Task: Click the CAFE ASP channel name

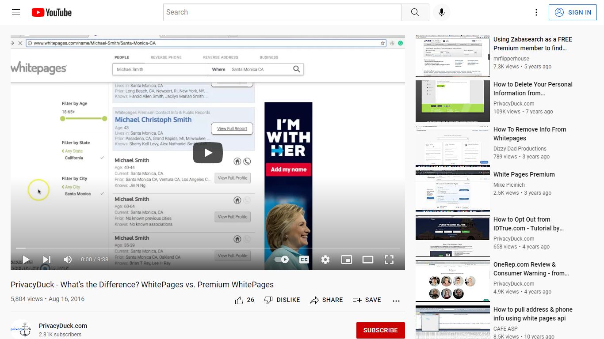Action: pos(505,329)
